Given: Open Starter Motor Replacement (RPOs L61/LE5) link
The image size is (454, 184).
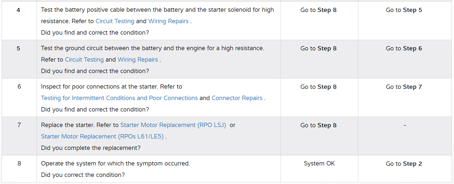Looking at the screenshot, I should [102, 137].
